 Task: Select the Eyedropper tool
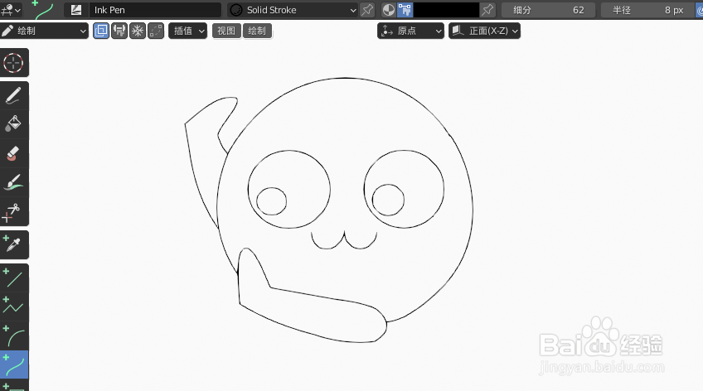click(13, 244)
